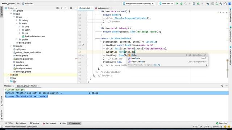Toggle tool window bars icon in status bar

point(2,127)
